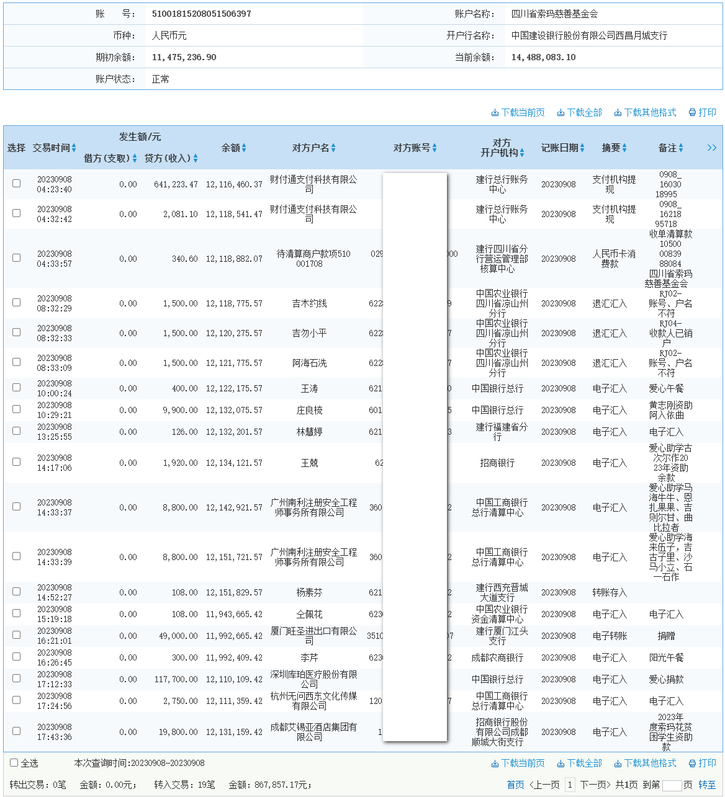This screenshot has height=797, width=725.
Task: Sort by summary (摘要) arrows
Action: coord(624,148)
